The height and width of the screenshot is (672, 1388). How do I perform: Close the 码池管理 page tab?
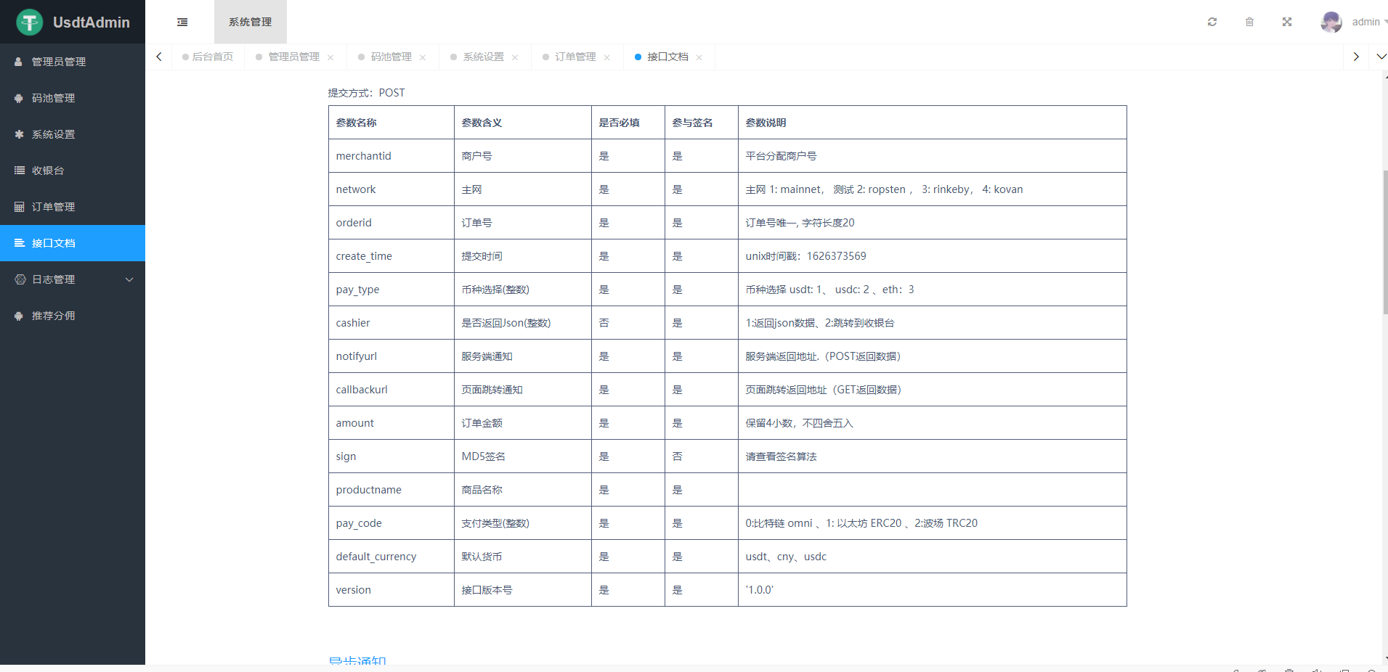(x=423, y=57)
